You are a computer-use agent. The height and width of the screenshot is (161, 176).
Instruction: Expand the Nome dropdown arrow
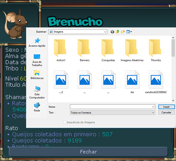153,107
